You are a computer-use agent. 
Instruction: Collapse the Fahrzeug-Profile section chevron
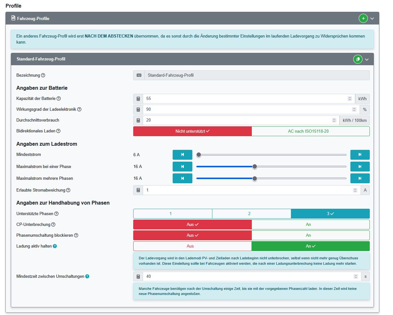372,18
